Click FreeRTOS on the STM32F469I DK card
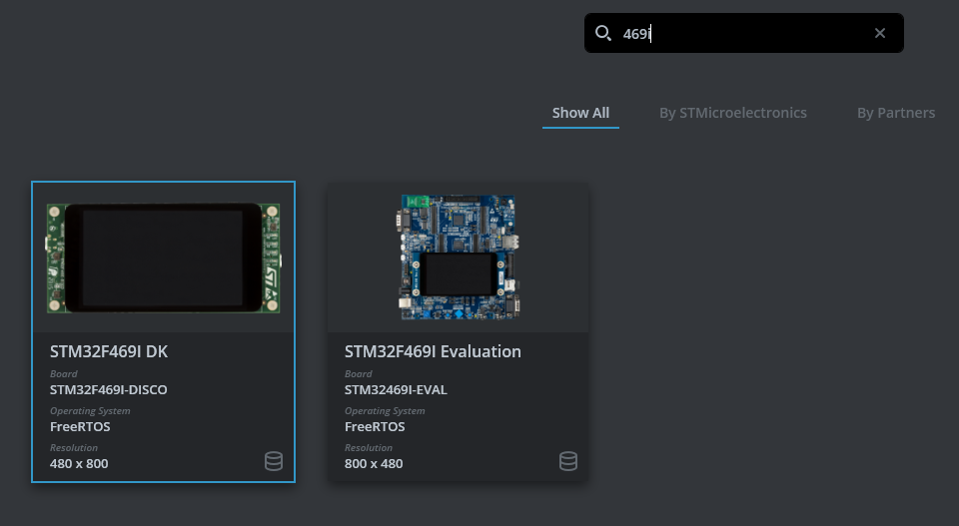This screenshot has width=959, height=526. point(80,427)
